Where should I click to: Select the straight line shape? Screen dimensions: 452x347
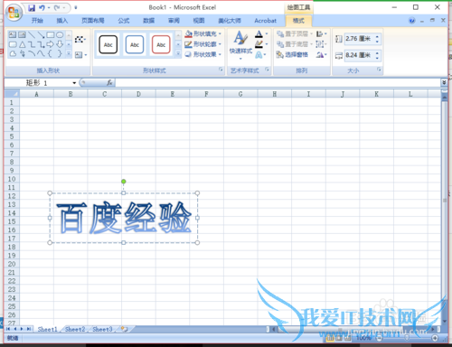(x=32, y=35)
